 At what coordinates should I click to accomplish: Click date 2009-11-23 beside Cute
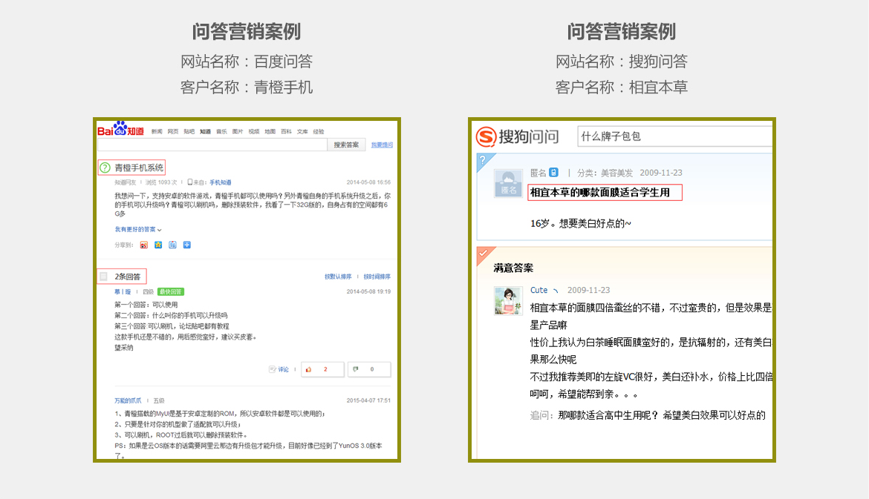[x=588, y=291]
